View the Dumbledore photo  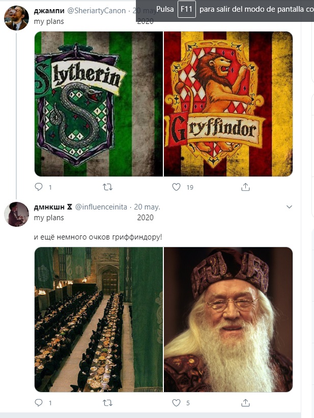pyautogui.click(x=228, y=319)
